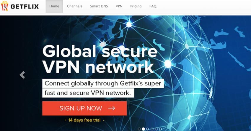Open the Home nav tab

[x=54, y=6]
